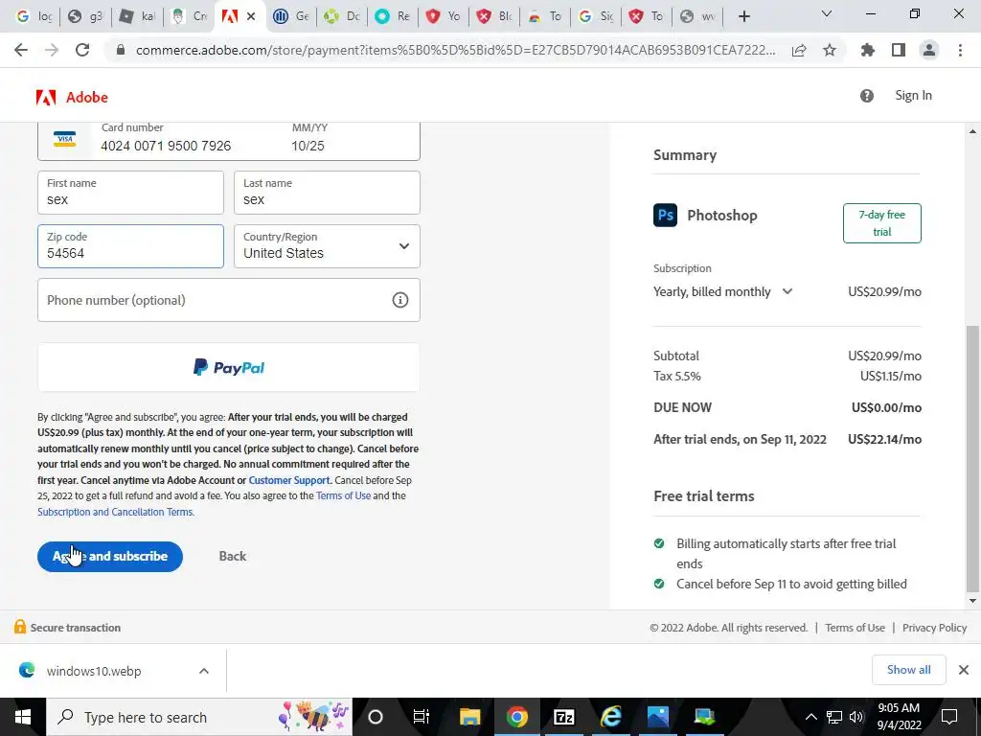
Task: Reload the page with refresh icon
Action: click(82, 50)
